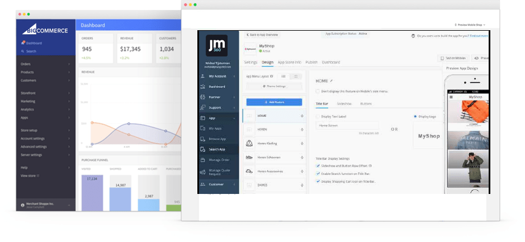This screenshot has width=525, height=242.
Task: Click the pencil edit icon beside HOME
Action: pos(331,81)
